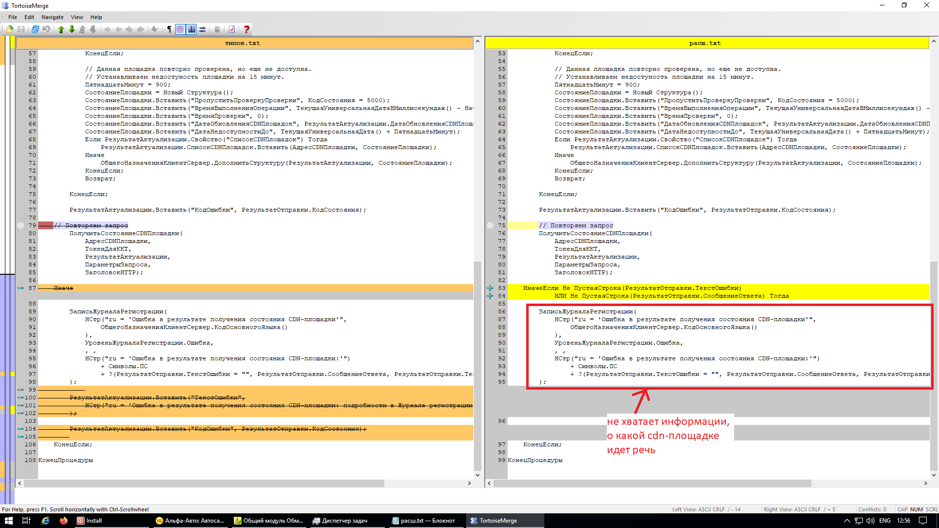Select the расш.txt right pane header
939x528 pixels.
[x=707, y=43]
